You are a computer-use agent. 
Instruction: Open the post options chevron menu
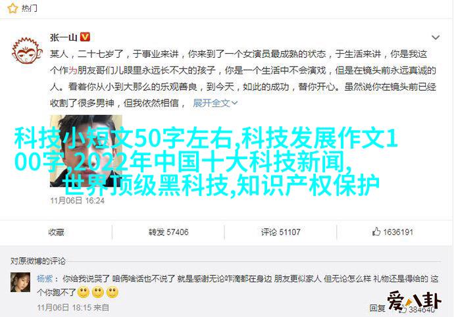pos(436,37)
